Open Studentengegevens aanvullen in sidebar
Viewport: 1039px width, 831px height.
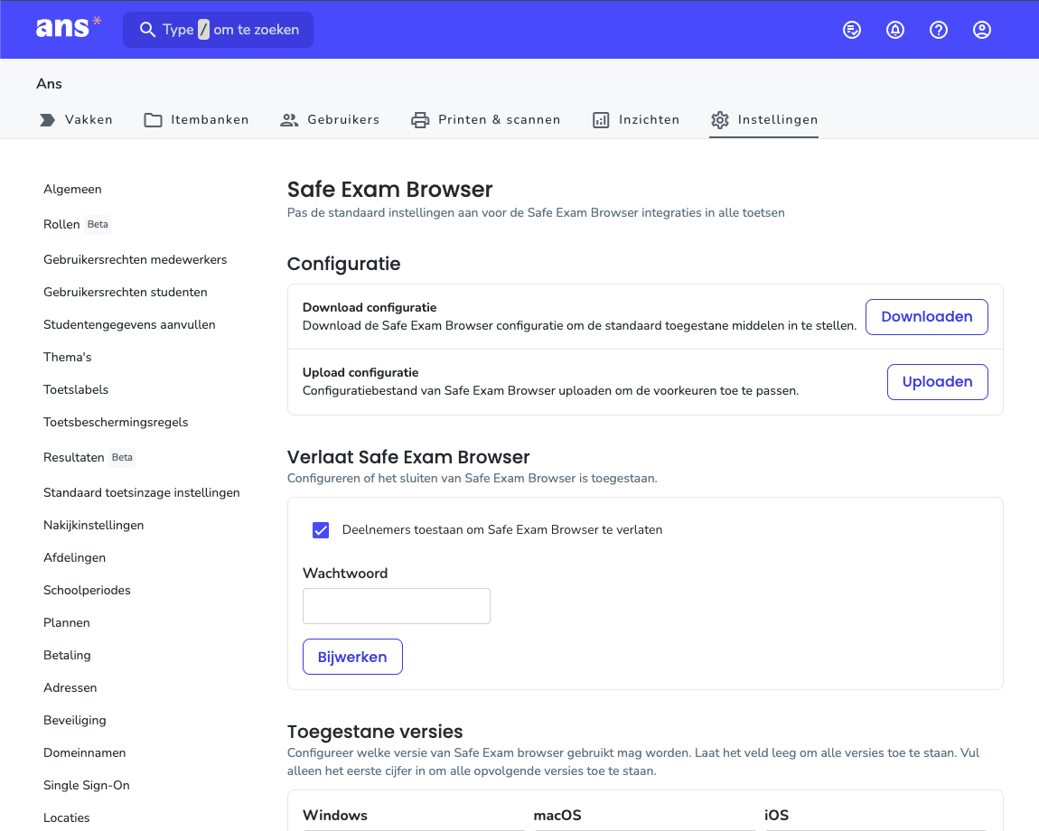click(129, 324)
